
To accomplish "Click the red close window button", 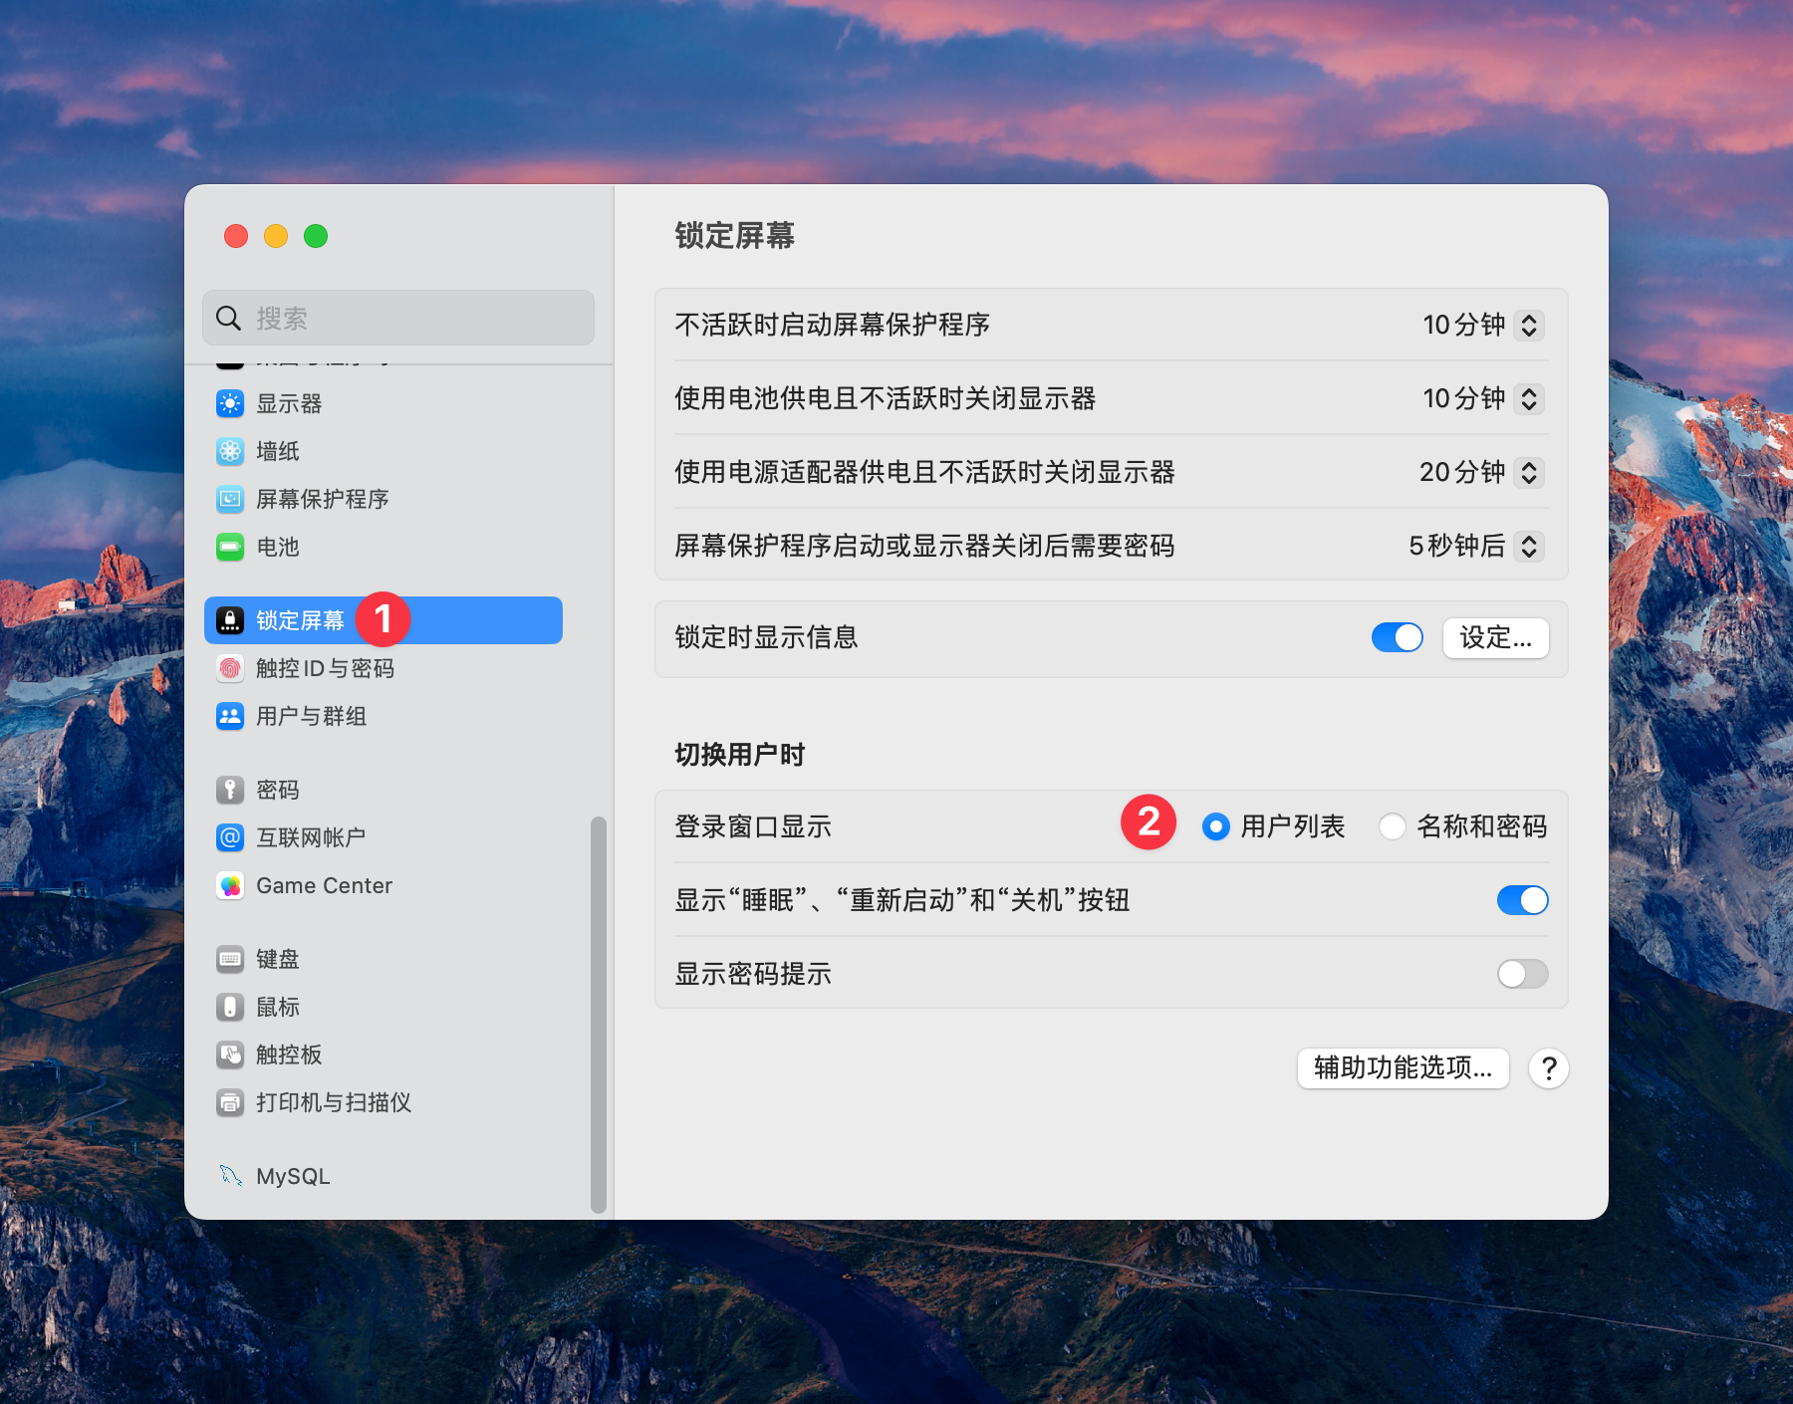I will click(236, 236).
